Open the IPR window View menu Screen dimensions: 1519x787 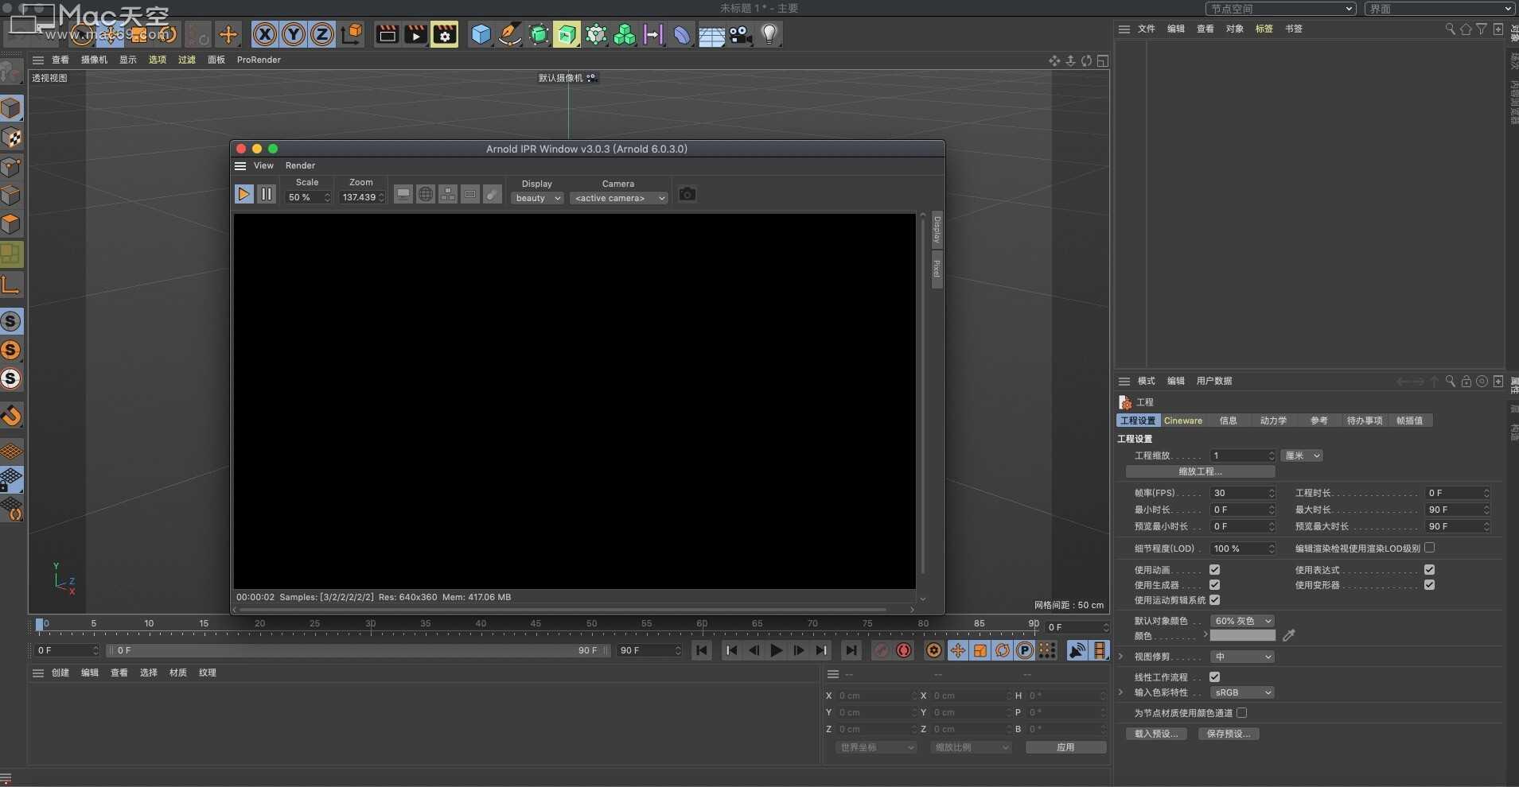click(x=263, y=165)
